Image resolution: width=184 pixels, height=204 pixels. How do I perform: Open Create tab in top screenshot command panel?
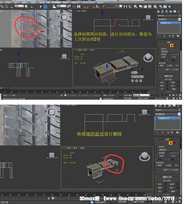(x=158, y=12)
